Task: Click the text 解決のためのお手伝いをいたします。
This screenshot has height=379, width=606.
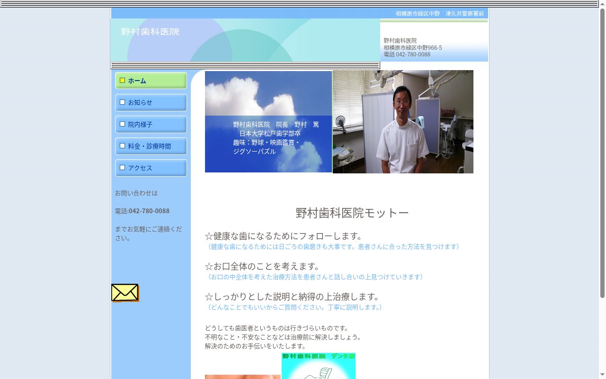Action: point(257,346)
